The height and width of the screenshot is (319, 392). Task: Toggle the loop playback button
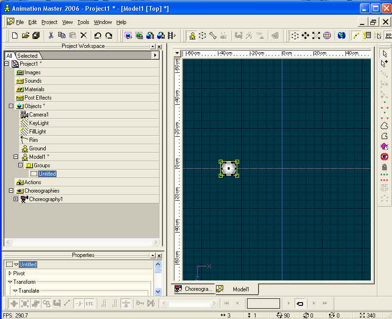coord(300,303)
